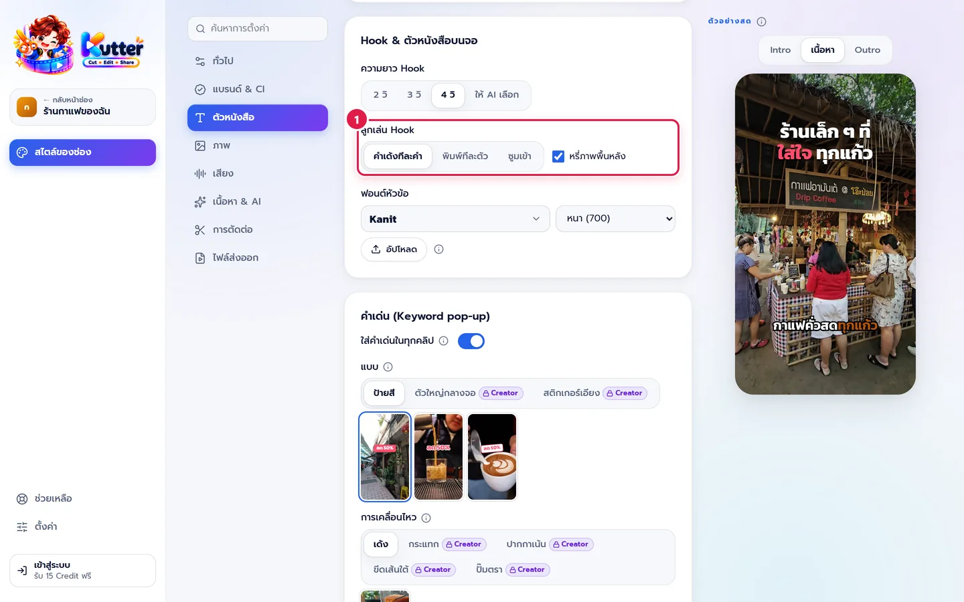
Task: Open the หนา (700) weight dropdown
Action: (615, 219)
